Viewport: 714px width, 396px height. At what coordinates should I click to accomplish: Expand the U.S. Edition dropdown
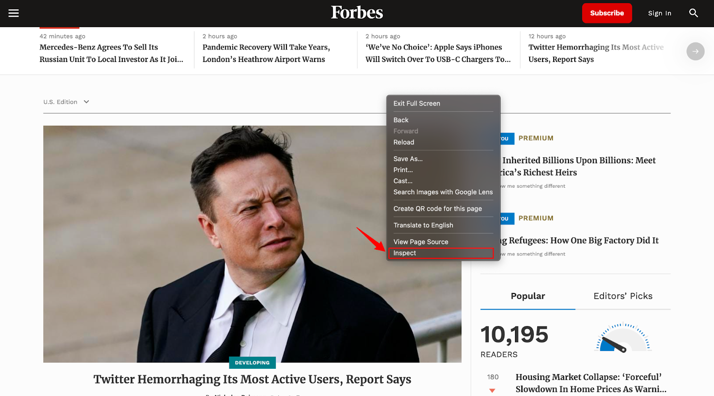tap(66, 102)
